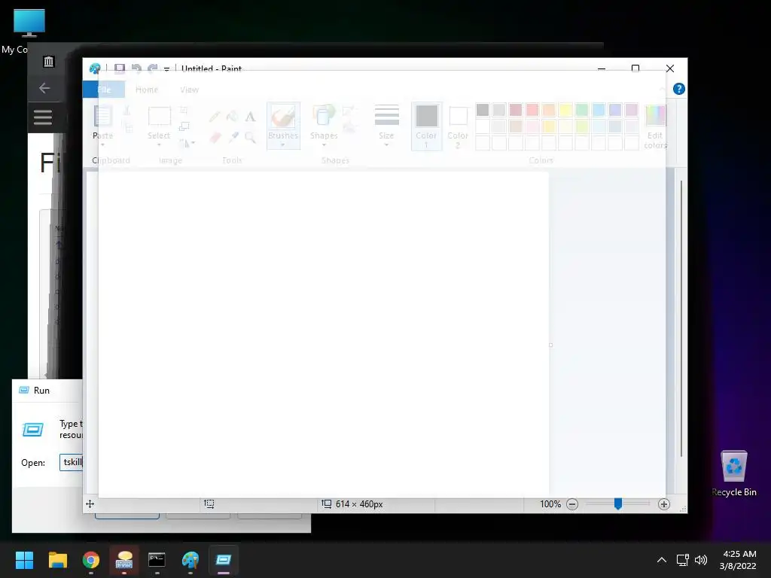Cut the selection with scissors icon
Image resolution: width=771 pixels, height=578 pixels.
coord(126,111)
